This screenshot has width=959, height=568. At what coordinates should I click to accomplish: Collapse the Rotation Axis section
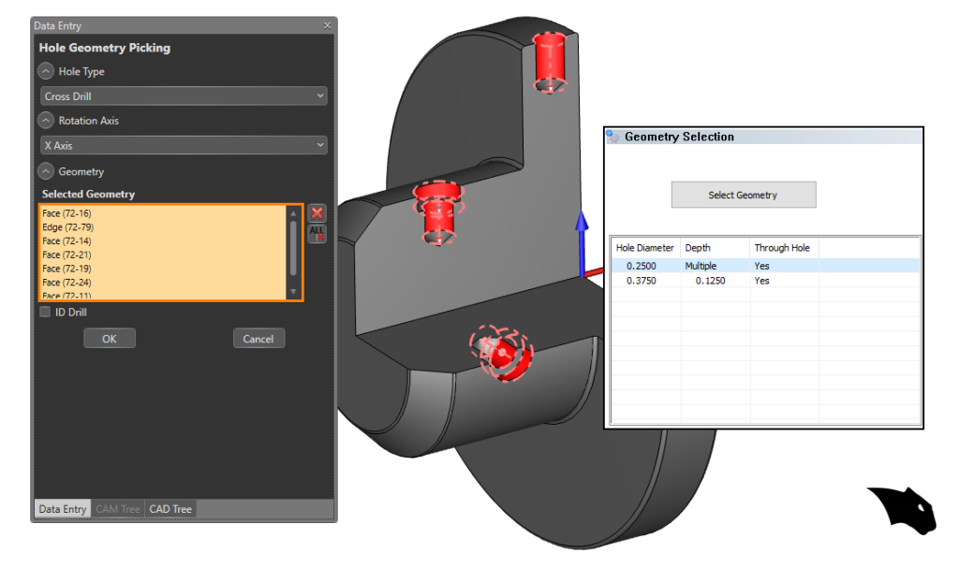coord(46,121)
